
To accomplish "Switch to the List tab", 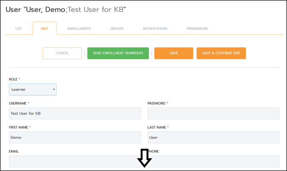I will pyautogui.click(x=18, y=28).
